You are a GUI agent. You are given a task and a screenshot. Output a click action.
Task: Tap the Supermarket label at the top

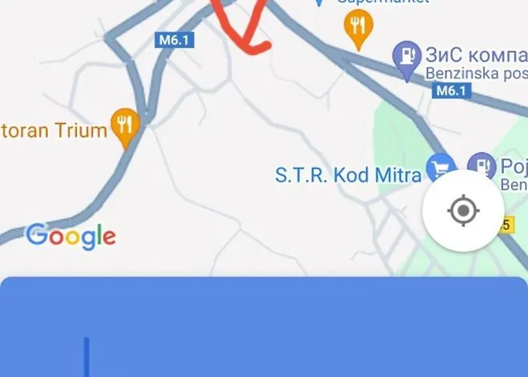383,2
